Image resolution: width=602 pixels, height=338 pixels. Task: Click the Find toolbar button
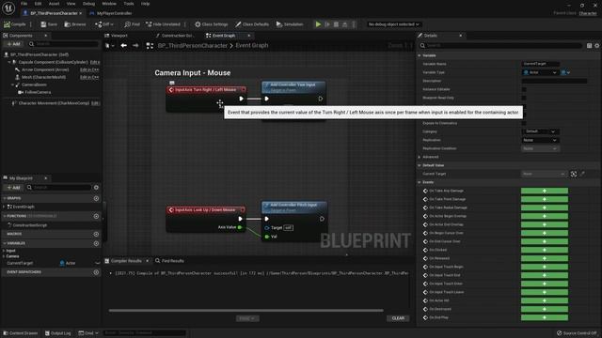coord(132,24)
